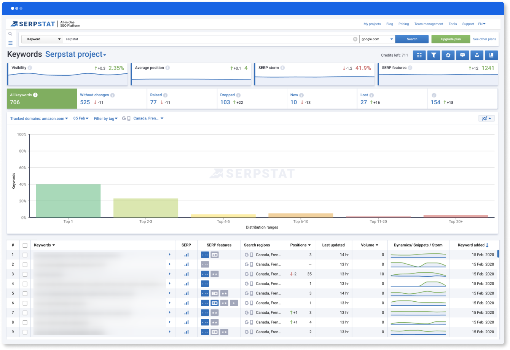510x350 pixels.
Task: Toggle the chart type dropdown button
Action: click(486, 118)
